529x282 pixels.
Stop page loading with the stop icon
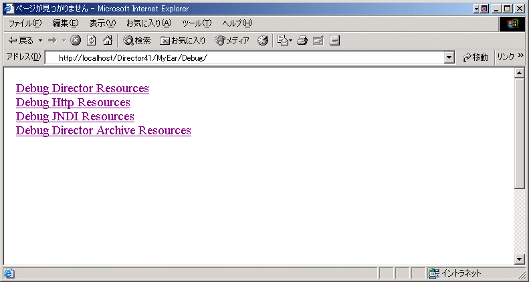click(x=76, y=41)
